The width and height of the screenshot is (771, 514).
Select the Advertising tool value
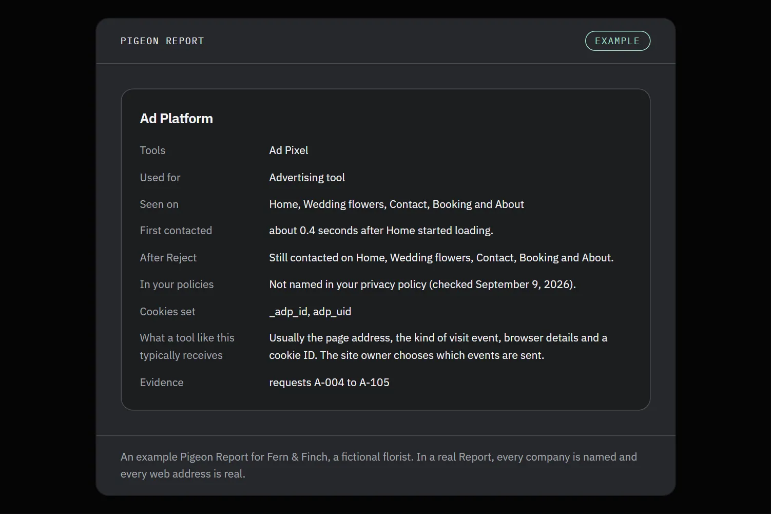[x=307, y=178]
